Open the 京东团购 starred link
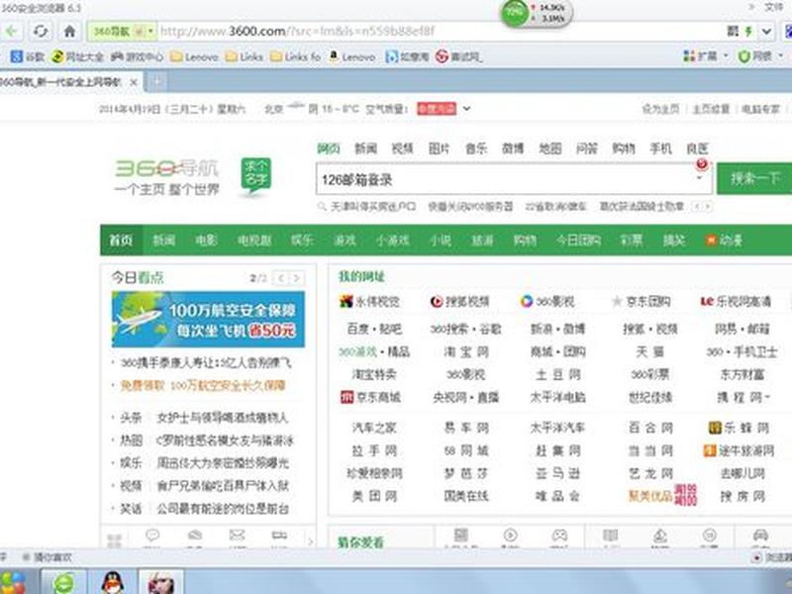The width and height of the screenshot is (792, 594). click(x=641, y=302)
